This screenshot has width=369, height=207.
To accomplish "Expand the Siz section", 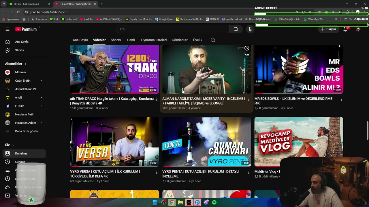I will pos(10,145).
